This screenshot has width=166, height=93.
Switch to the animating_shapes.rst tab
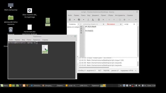click(91, 24)
